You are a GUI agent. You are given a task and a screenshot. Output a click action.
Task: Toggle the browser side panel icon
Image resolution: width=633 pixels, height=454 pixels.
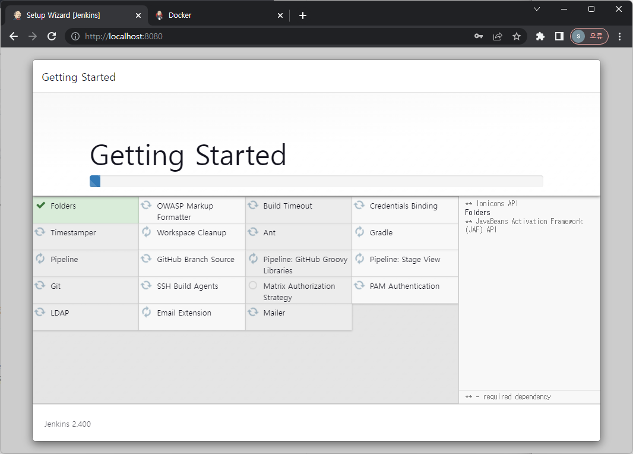coord(559,36)
